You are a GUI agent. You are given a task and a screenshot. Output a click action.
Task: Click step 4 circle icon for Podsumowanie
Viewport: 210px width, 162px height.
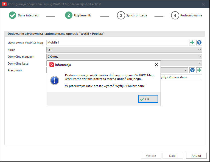(x=175, y=15)
